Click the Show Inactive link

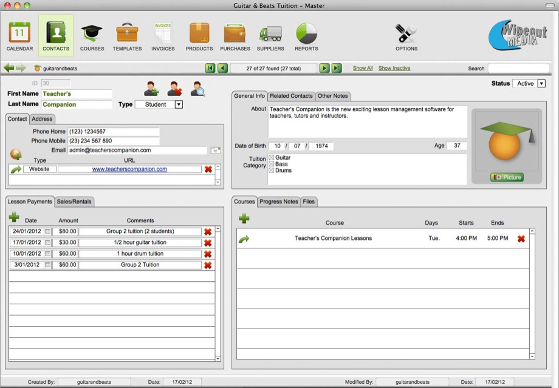point(394,69)
